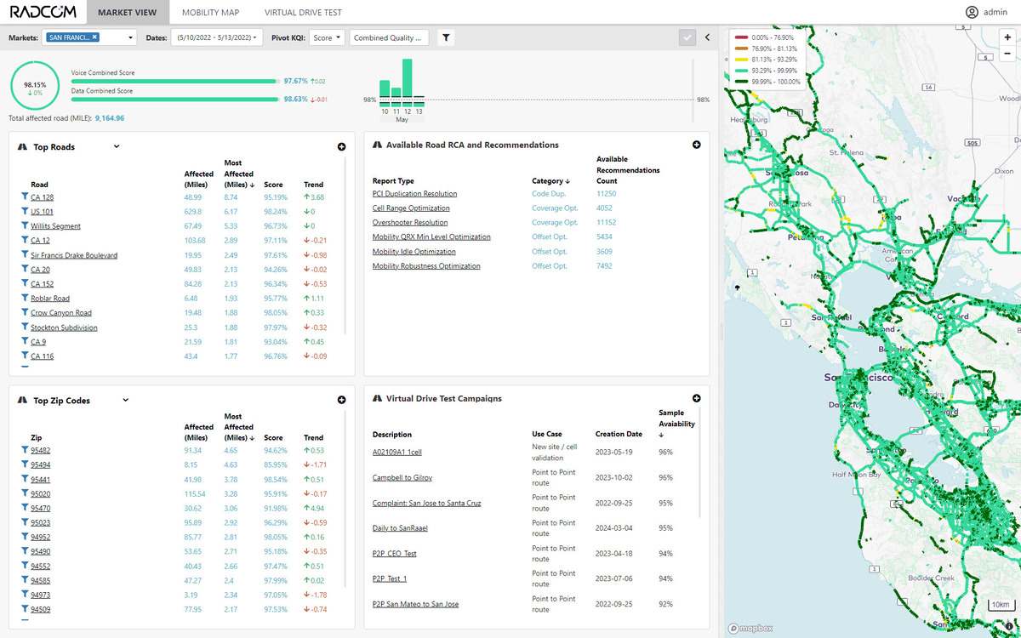1021x638 pixels.
Task: Click the checkbox next to the sidebar collapse arrow
Action: point(687,37)
